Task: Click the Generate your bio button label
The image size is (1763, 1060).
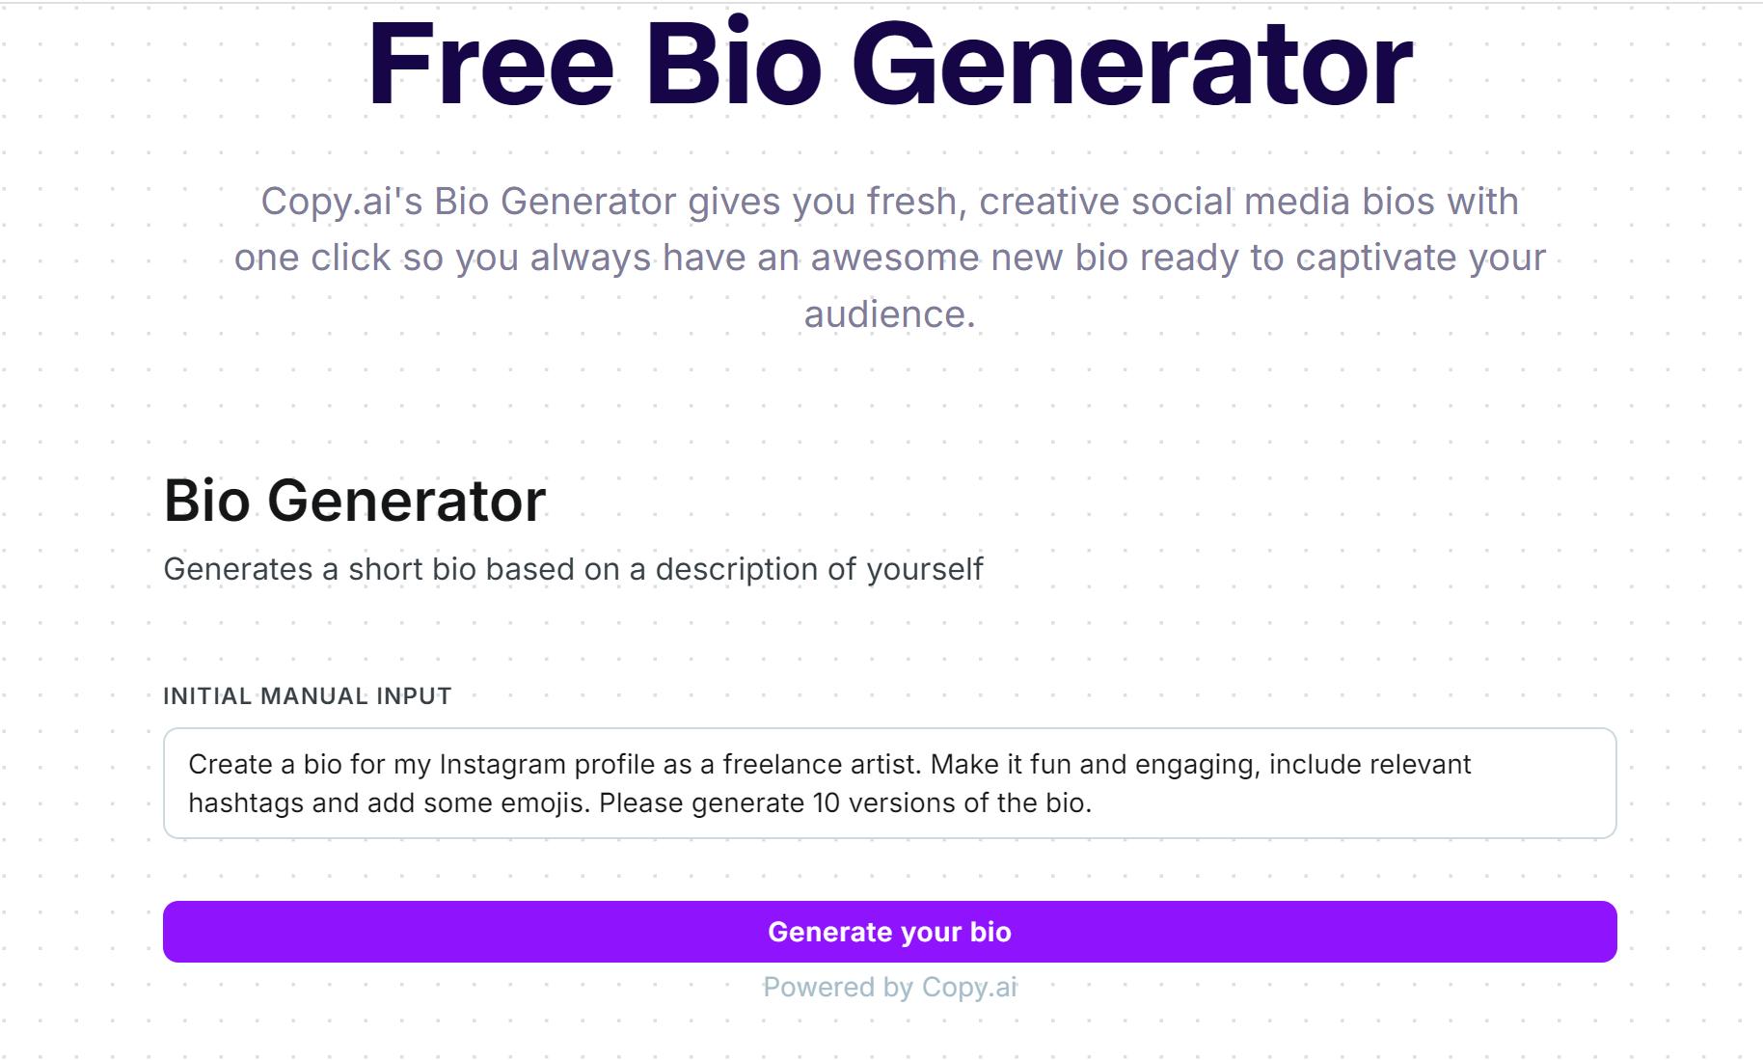Action: tap(888, 932)
